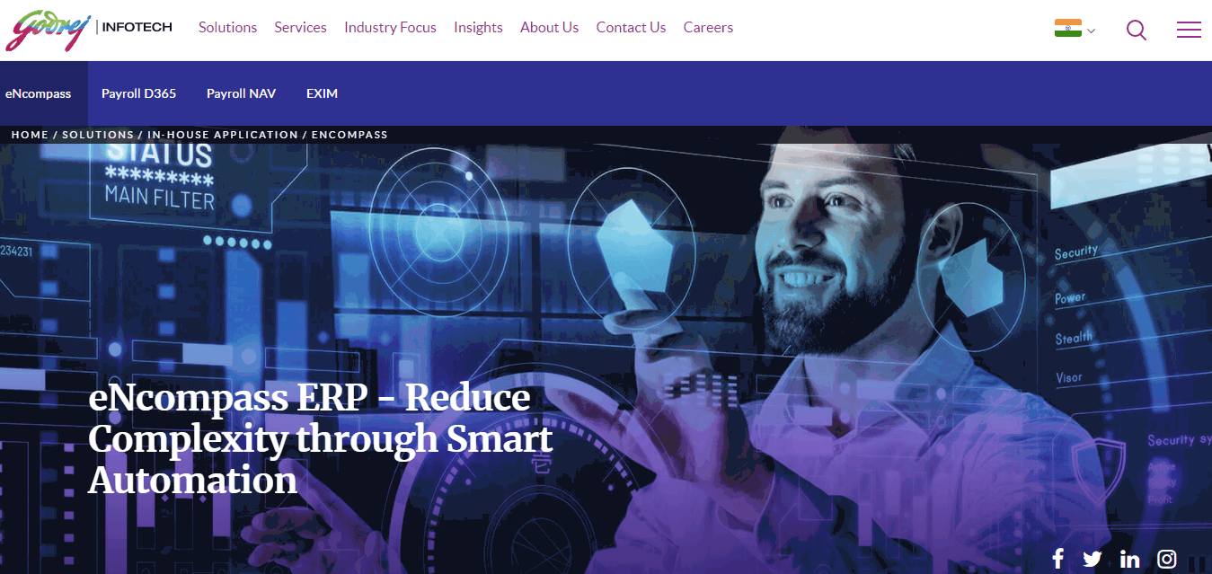Image resolution: width=1212 pixels, height=574 pixels.
Task: Open the Careers page
Action: pos(708,28)
